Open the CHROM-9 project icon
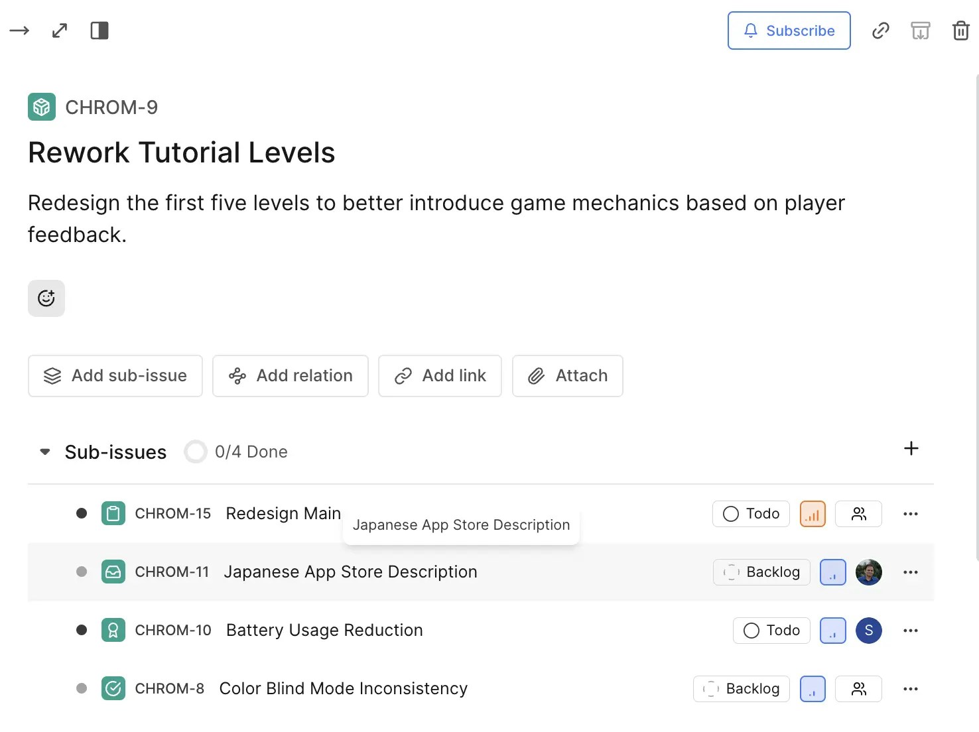Viewport: 979px width, 732px height. coord(42,107)
